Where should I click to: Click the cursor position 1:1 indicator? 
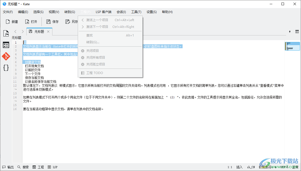(230, 167)
